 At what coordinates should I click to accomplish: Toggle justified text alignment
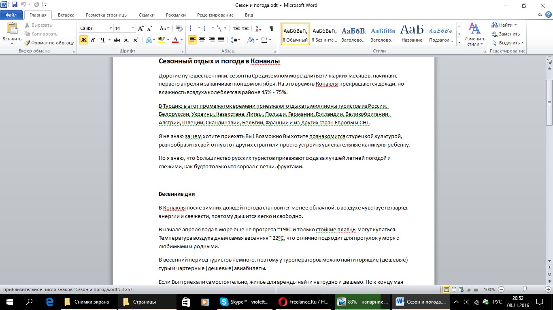point(221,40)
